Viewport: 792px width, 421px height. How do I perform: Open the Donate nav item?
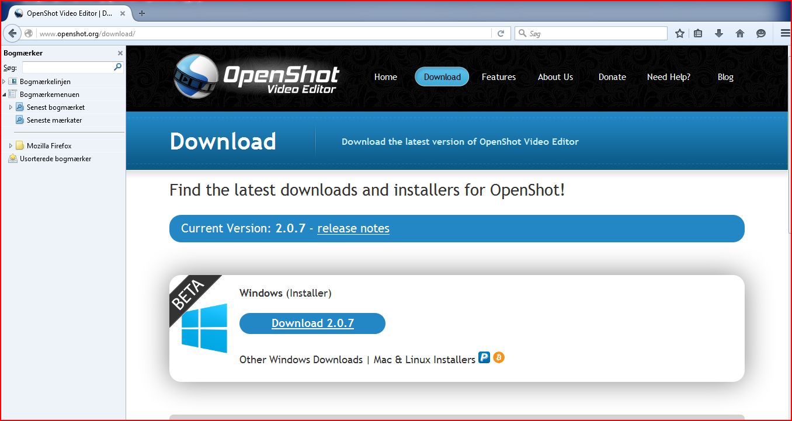[612, 77]
